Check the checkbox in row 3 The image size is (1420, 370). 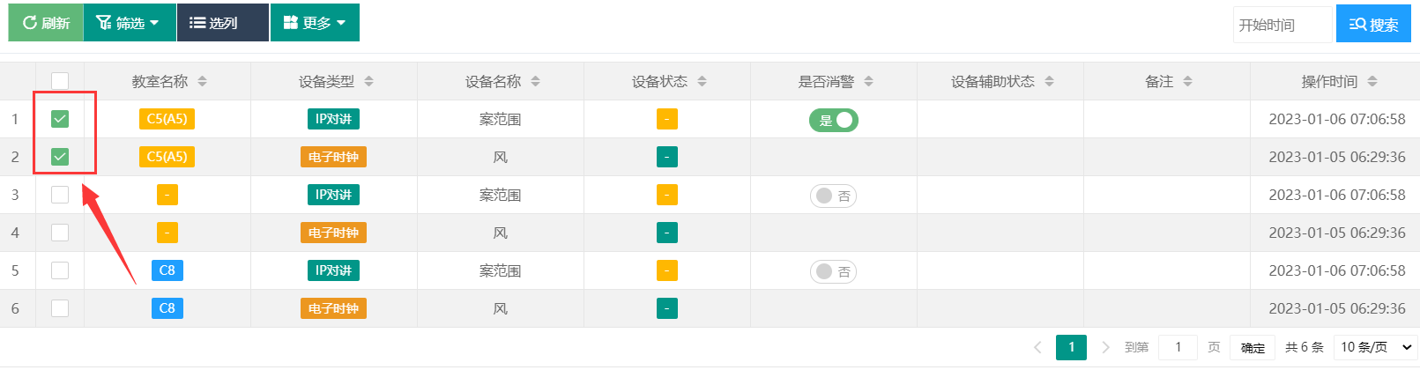point(60,195)
